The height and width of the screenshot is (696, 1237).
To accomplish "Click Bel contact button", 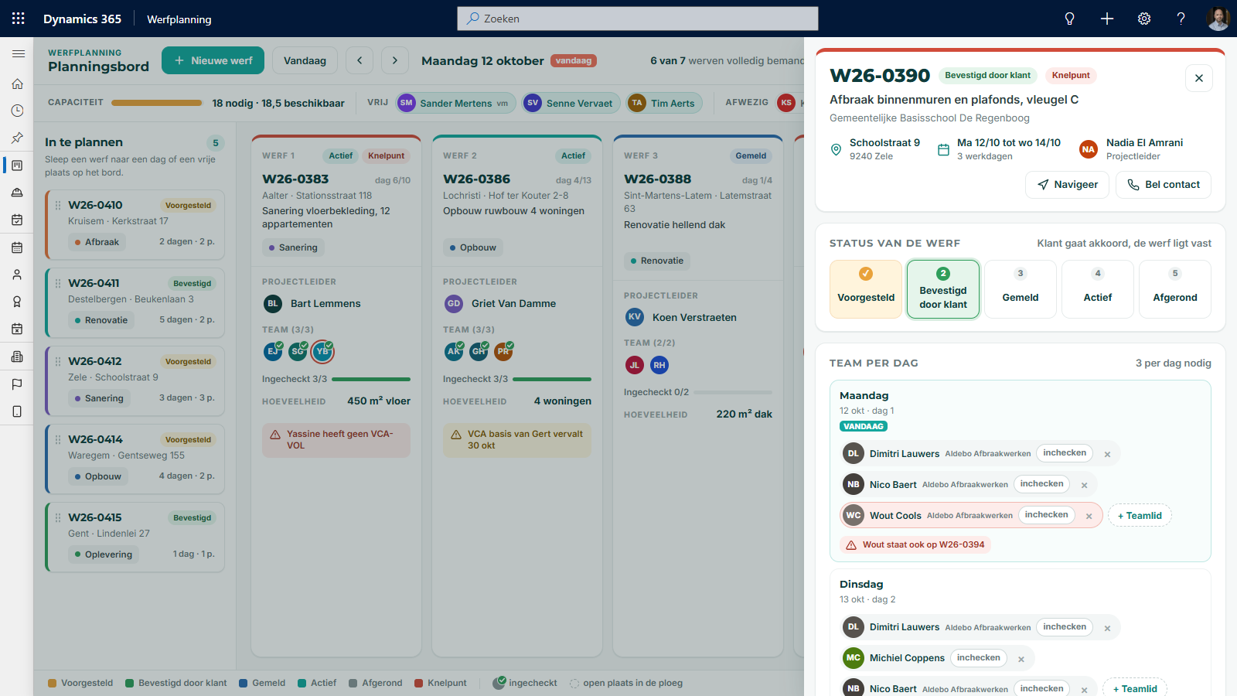I will (x=1163, y=185).
